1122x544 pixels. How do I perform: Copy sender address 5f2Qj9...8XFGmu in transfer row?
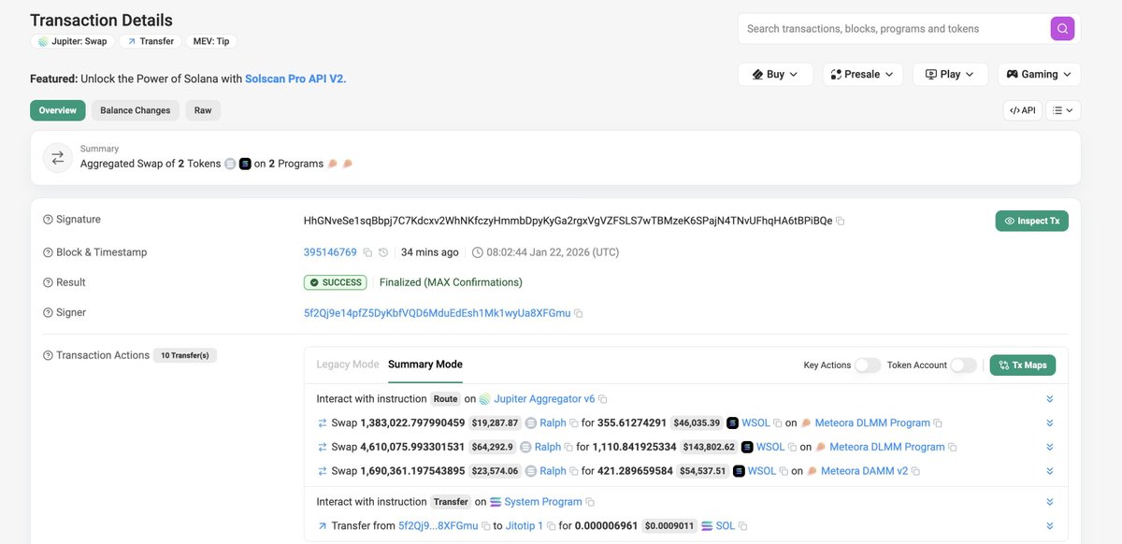485,526
